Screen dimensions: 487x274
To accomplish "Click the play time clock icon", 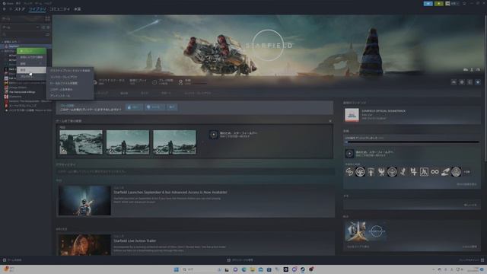I will click(154, 82).
